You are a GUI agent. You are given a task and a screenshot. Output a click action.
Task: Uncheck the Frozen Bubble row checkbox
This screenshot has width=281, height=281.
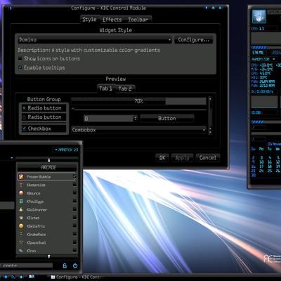[x=74, y=176]
